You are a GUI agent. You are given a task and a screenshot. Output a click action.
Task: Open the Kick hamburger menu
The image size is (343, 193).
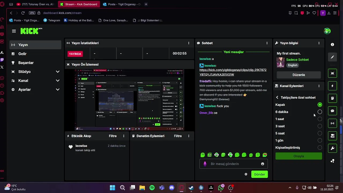click(14, 31)
